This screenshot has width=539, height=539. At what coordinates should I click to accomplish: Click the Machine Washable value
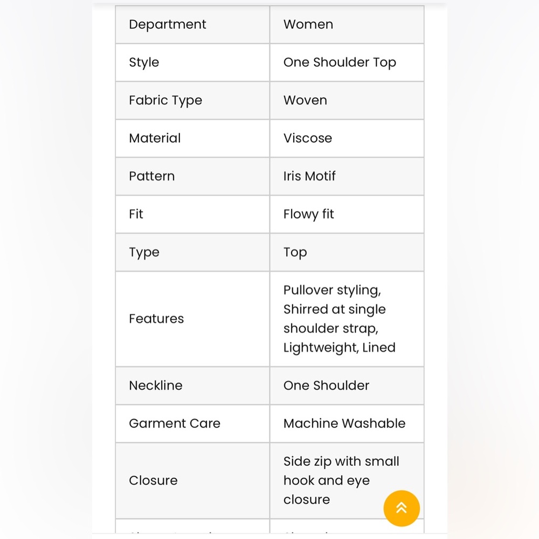[x=344, y=424]
